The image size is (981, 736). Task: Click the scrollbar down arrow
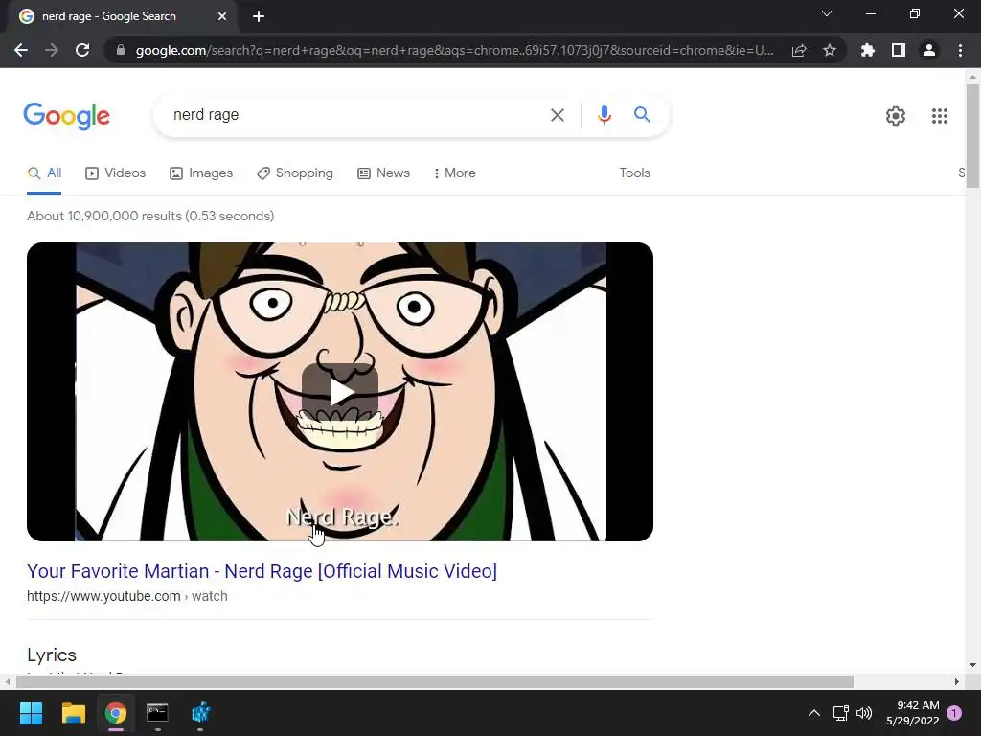click(x=972, y=665)
